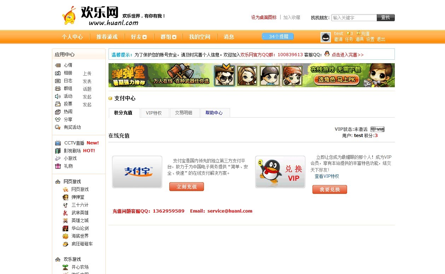Click the 网页游戏 game list icon
Viewport: 445px width, 274px height.
click(65, 190)
